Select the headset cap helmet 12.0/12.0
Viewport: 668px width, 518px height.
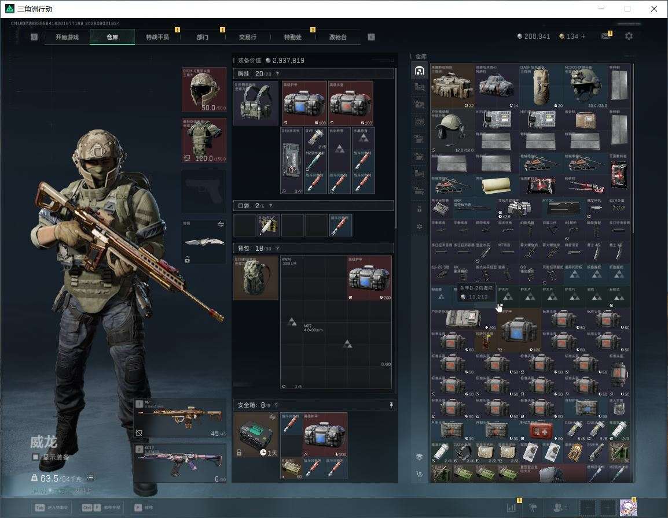point(453,131)
